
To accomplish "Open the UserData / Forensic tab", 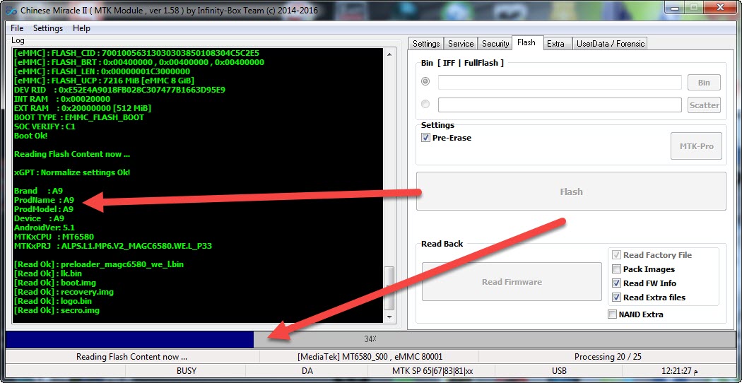I will 610,44.
